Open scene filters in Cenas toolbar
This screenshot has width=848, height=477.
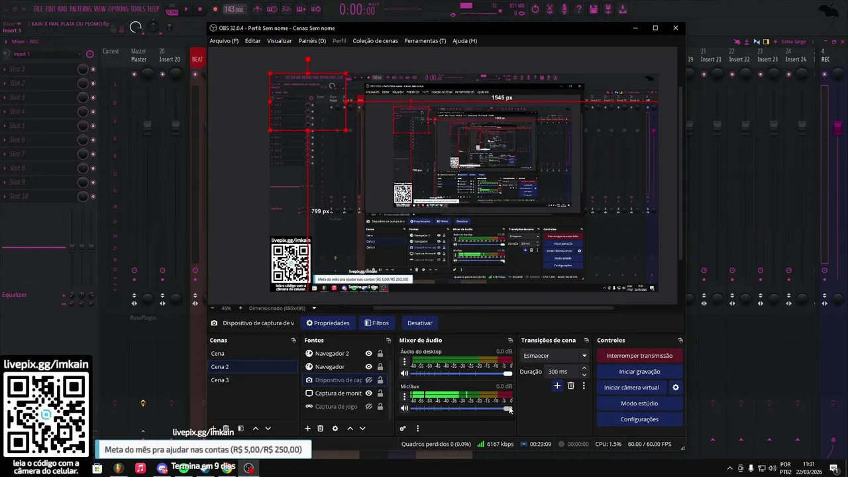point(240,429)
